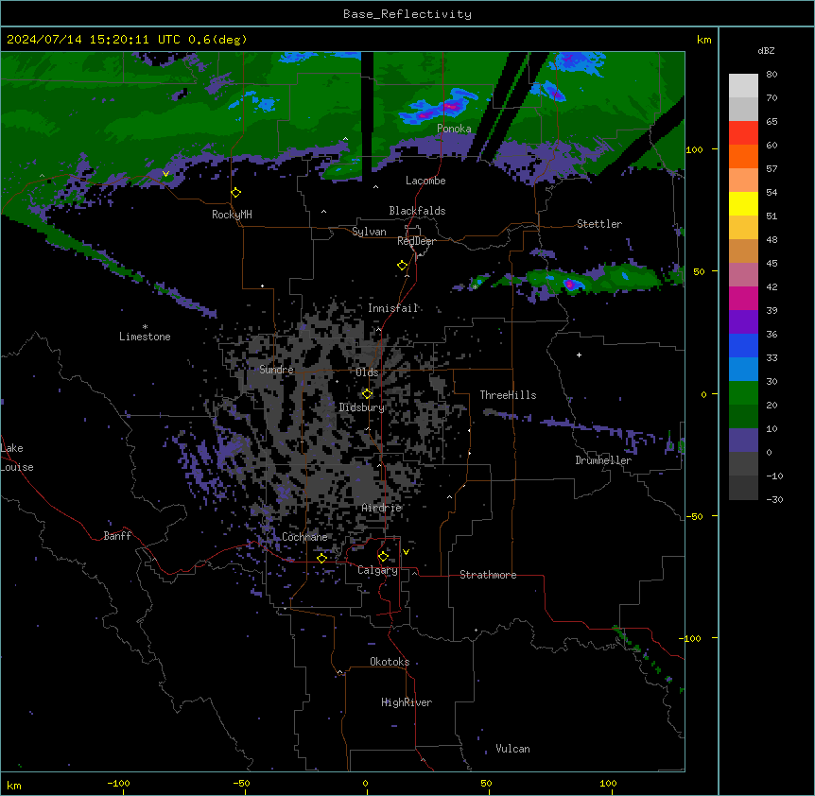Click the -100 tick on the bottom axis
The image size is (815, 796).
(118, 784)
